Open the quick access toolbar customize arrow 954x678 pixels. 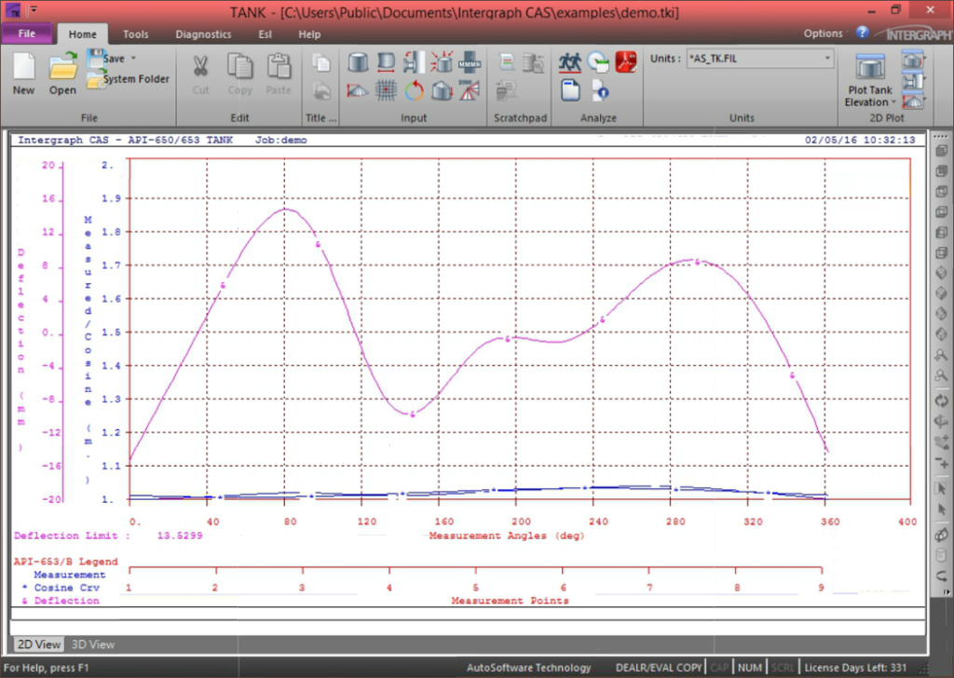pos(33,9)
